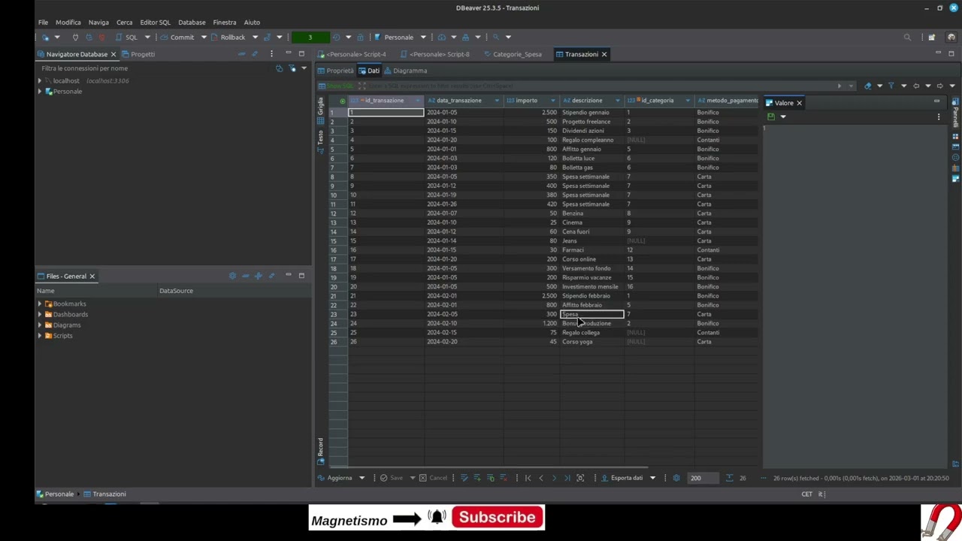Viewport: 962px width, 541px height.
Task: Open the Personale active database selector
Action: point(398,37)
